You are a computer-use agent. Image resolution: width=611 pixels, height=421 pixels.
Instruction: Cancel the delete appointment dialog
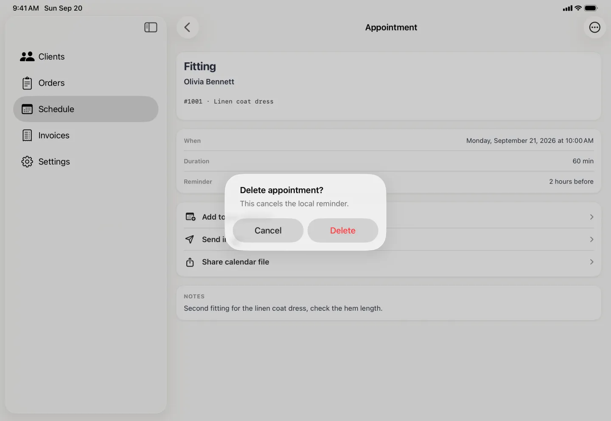click(x=268, y=231)
